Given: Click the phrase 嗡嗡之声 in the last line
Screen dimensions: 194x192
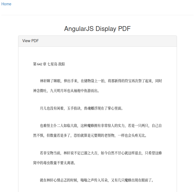Looking at the screenshot, I should [x=87, y=180].
